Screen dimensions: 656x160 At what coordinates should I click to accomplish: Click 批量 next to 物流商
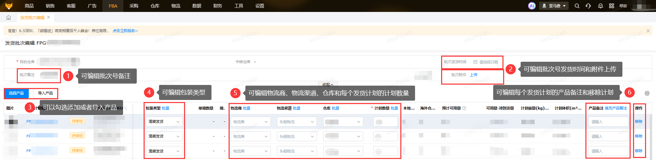247,108
